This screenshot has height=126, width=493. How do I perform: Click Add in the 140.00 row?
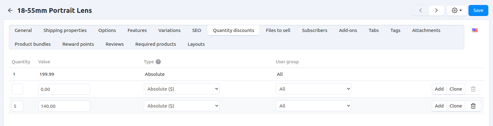439,106
